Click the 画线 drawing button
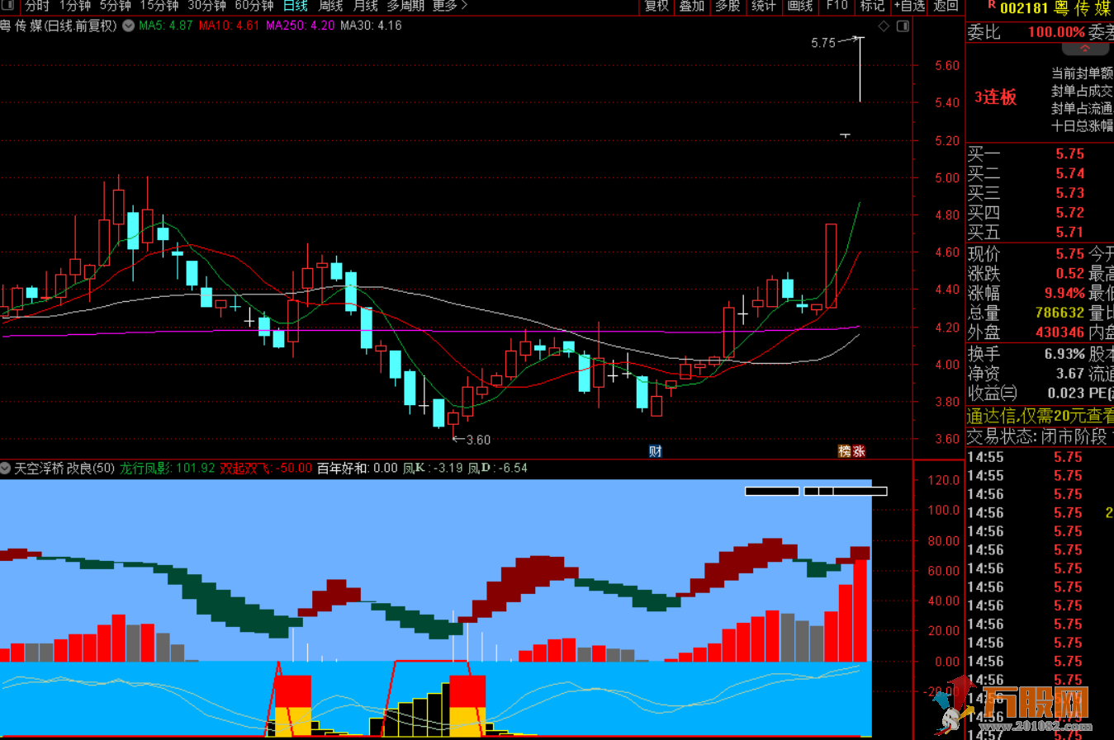Screen dimensions: 1114x740 pos(800,6)
